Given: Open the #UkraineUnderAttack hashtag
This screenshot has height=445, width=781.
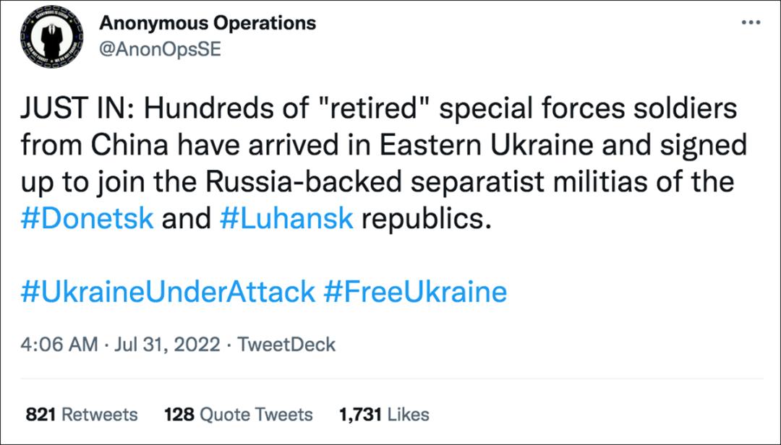Looking at the screenshot, I should coord(168,292).
